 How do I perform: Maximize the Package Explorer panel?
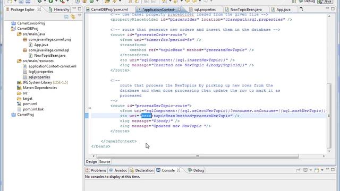coord(80,8)
